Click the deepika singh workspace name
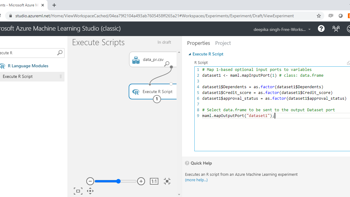Viewport: 350px width, 197px height. pyautogui.click(x=279, y=29)
